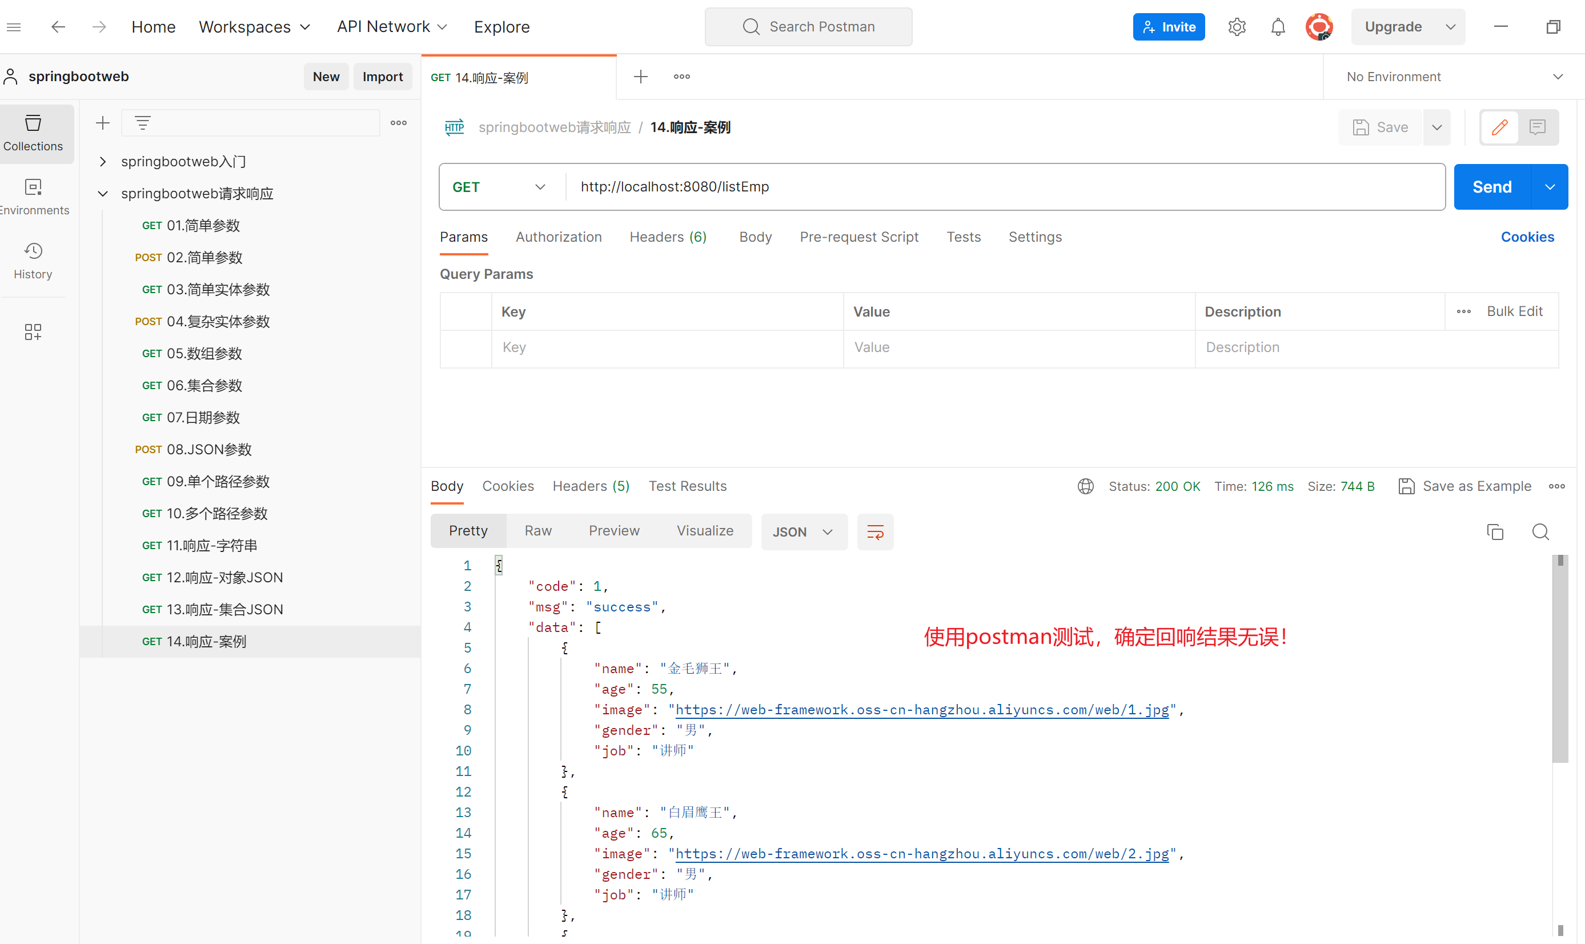The width and height of the screenshot is (1585, 944).
Task: Expand the springbootweb入门 collection
Action: pos(102,162)
